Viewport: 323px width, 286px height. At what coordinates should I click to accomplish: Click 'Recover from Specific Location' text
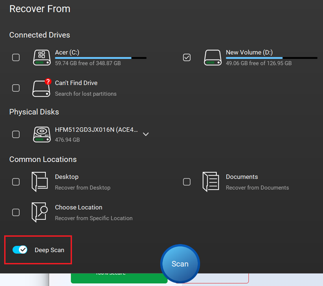[x=94, y=218]
